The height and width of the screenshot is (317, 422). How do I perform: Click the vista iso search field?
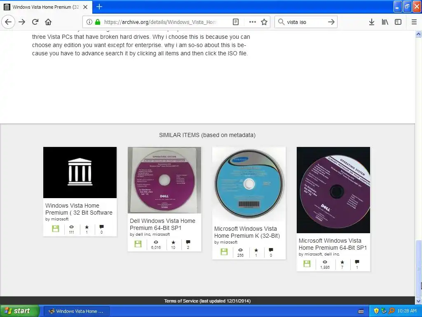click(305, 22)
